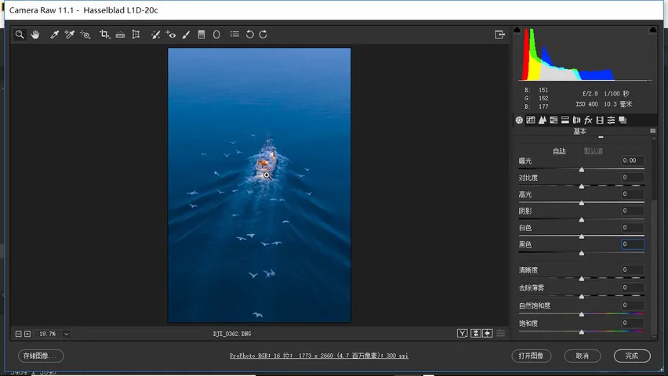The height and width of the screenshot is (376, 668).
Task: Click the 对比度 contrast slider handle
Action: click(x=582, y=186)
